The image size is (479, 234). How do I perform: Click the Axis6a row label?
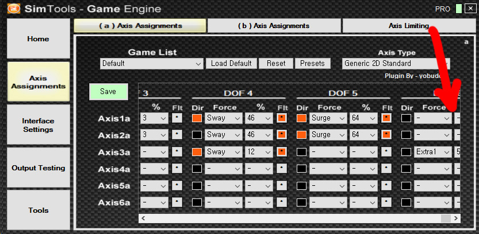pyautogui.click(x=114, y=202)
